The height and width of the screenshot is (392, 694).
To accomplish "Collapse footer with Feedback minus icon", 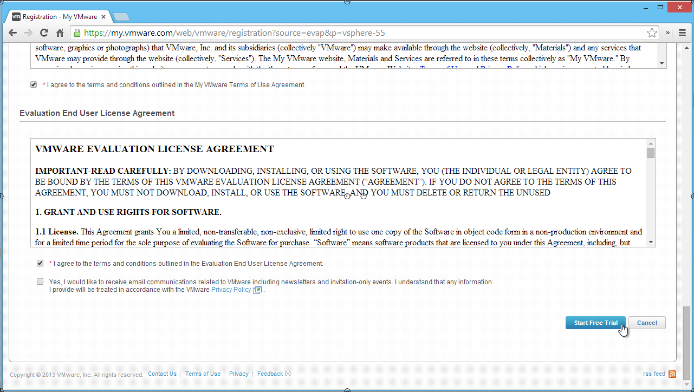I will click(288, 374).
